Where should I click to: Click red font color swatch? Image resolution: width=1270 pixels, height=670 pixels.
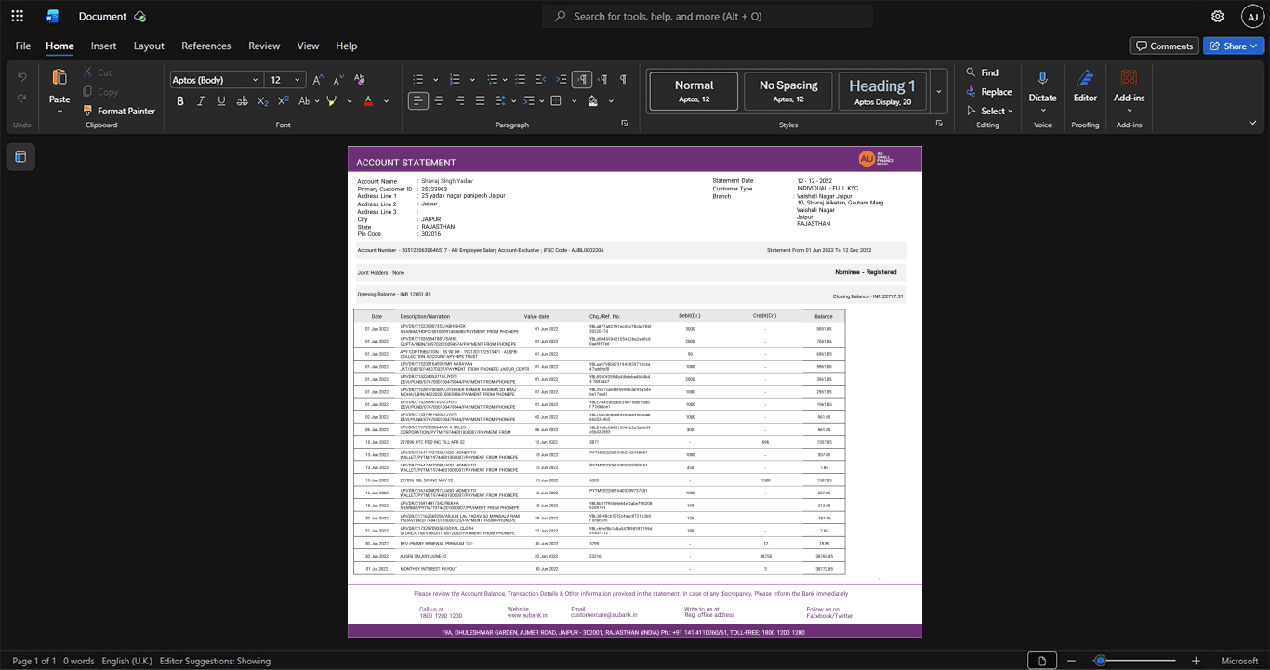pos(368,100)
